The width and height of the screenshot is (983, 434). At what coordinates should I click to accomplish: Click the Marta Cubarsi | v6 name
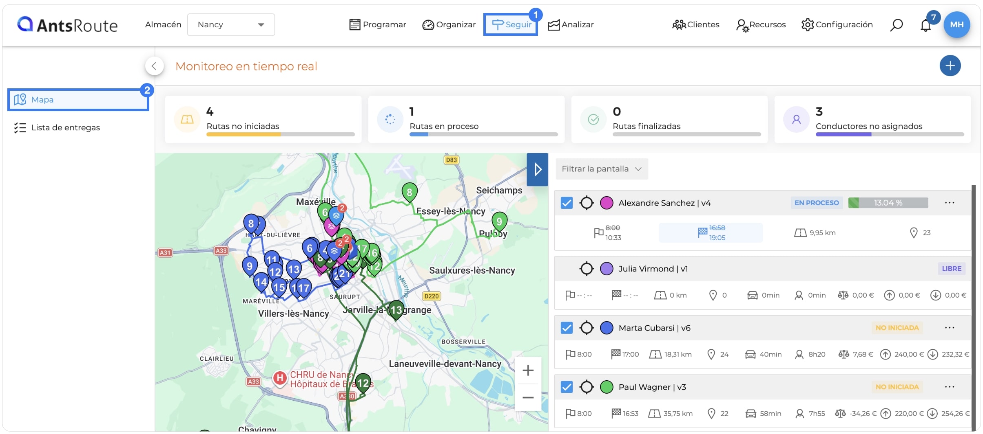point(654,328)
